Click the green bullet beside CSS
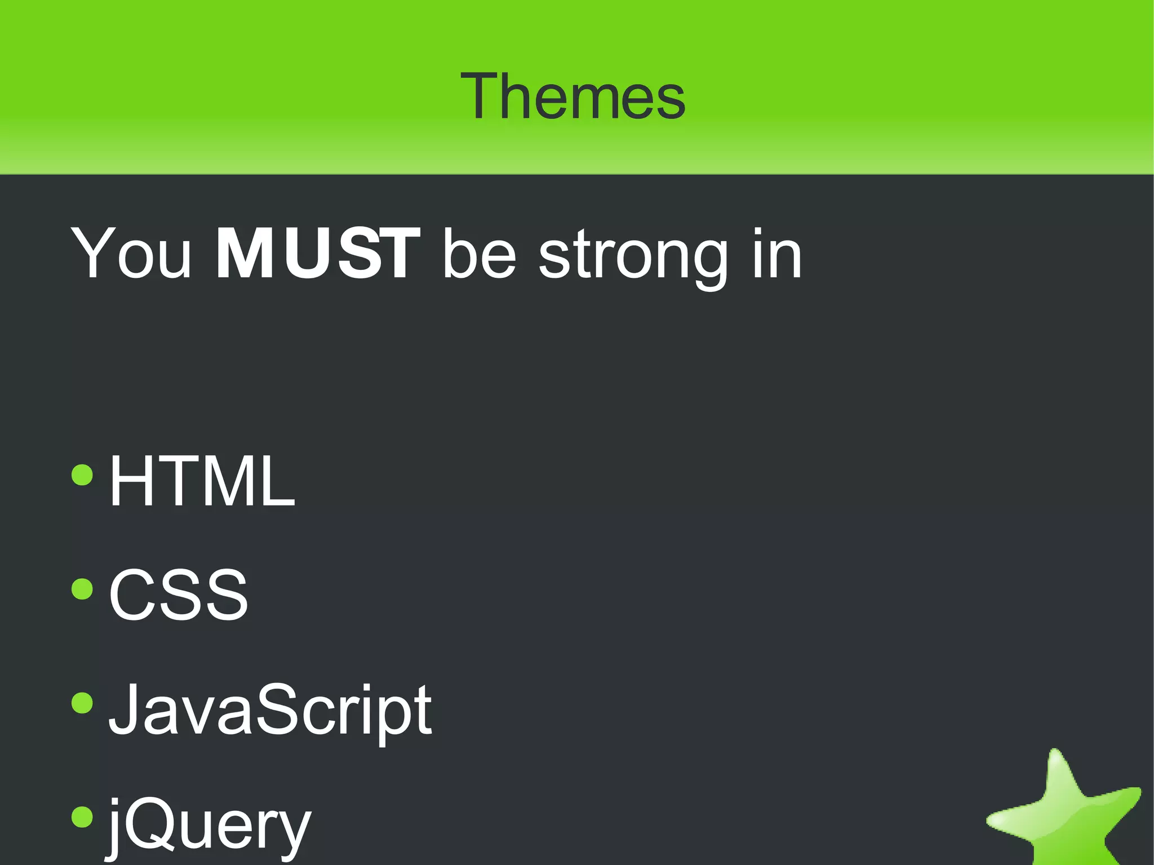Screen dimensions: 1154x865 pyautogui.click(x=82, y=589)
